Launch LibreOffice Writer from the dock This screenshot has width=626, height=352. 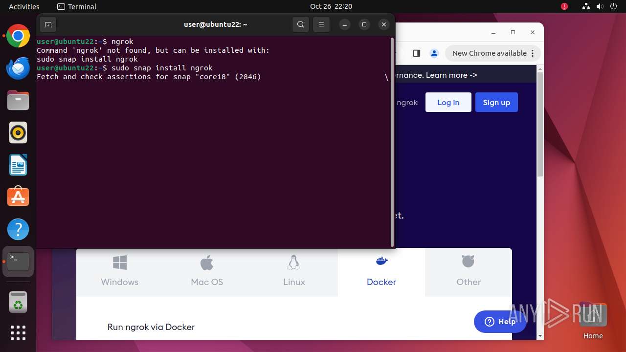[18, 165]
